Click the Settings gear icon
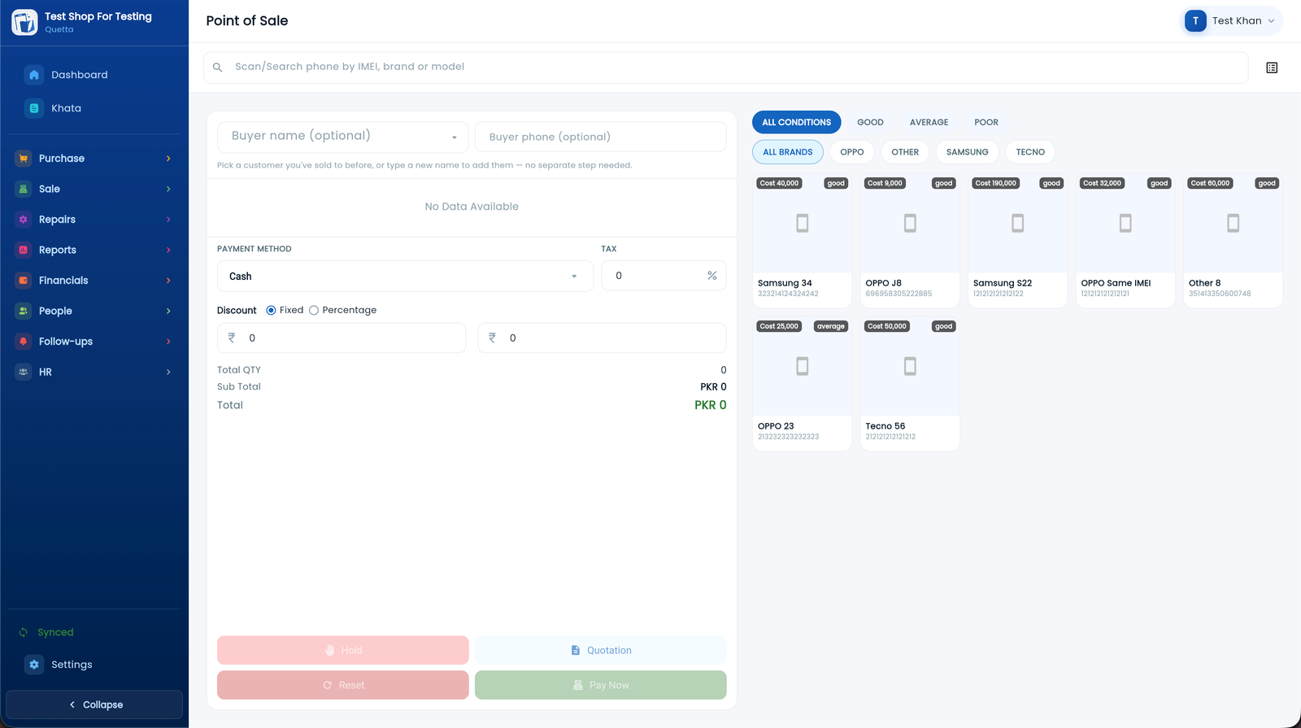1301x728 pixels. 34,665
